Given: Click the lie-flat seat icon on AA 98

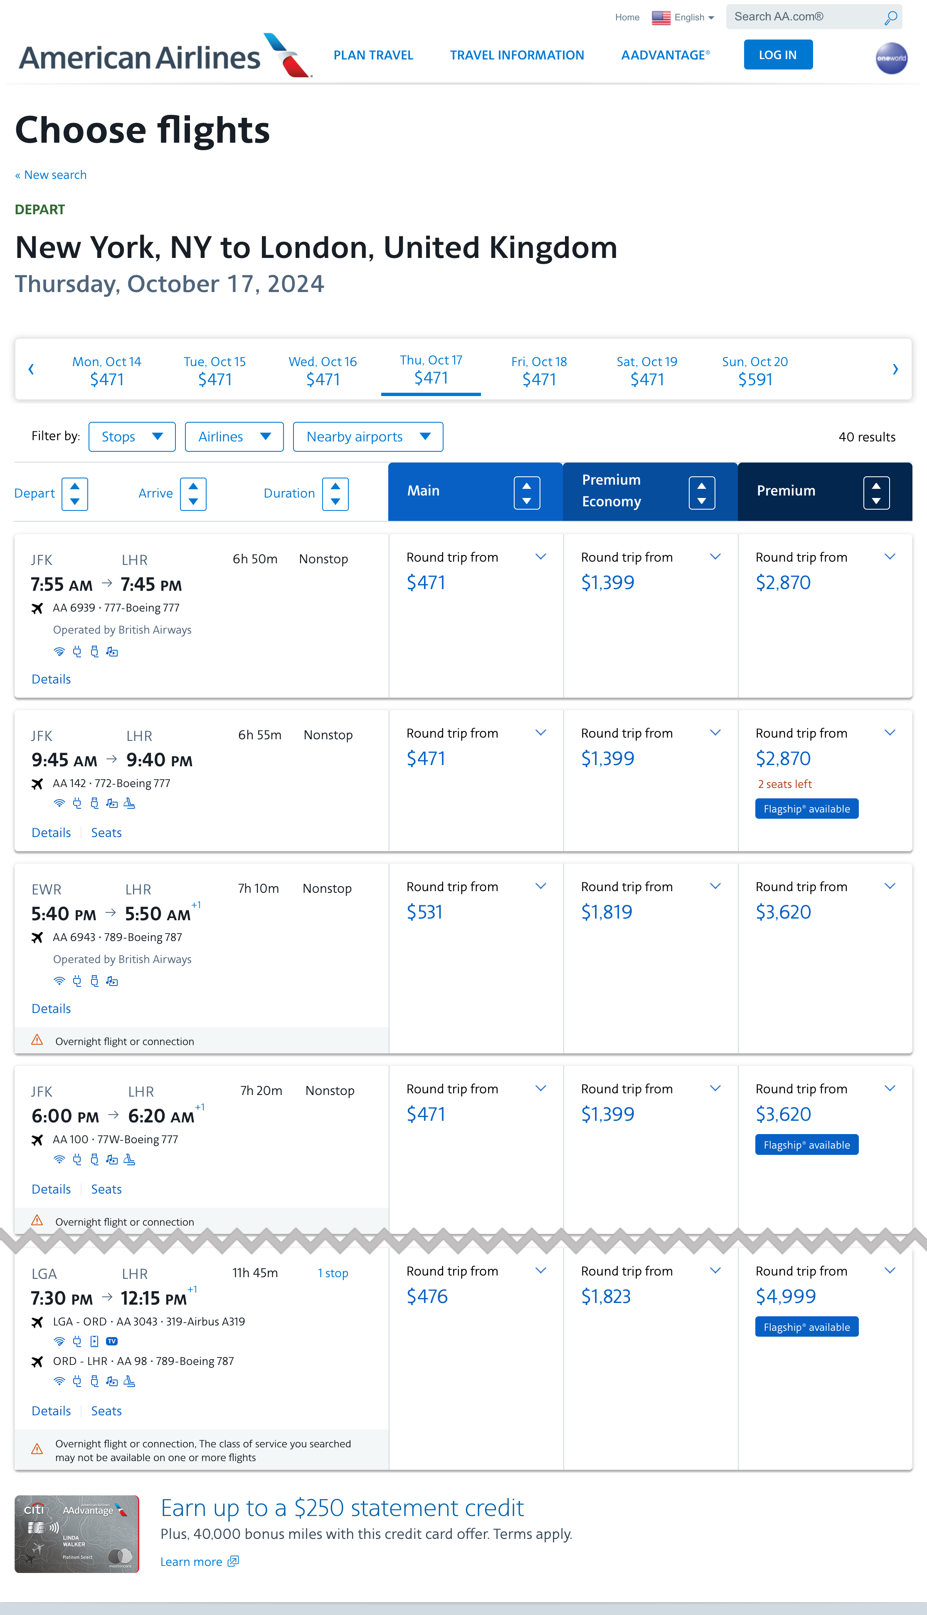Looking at the screenshot, I should point(128,1381).
